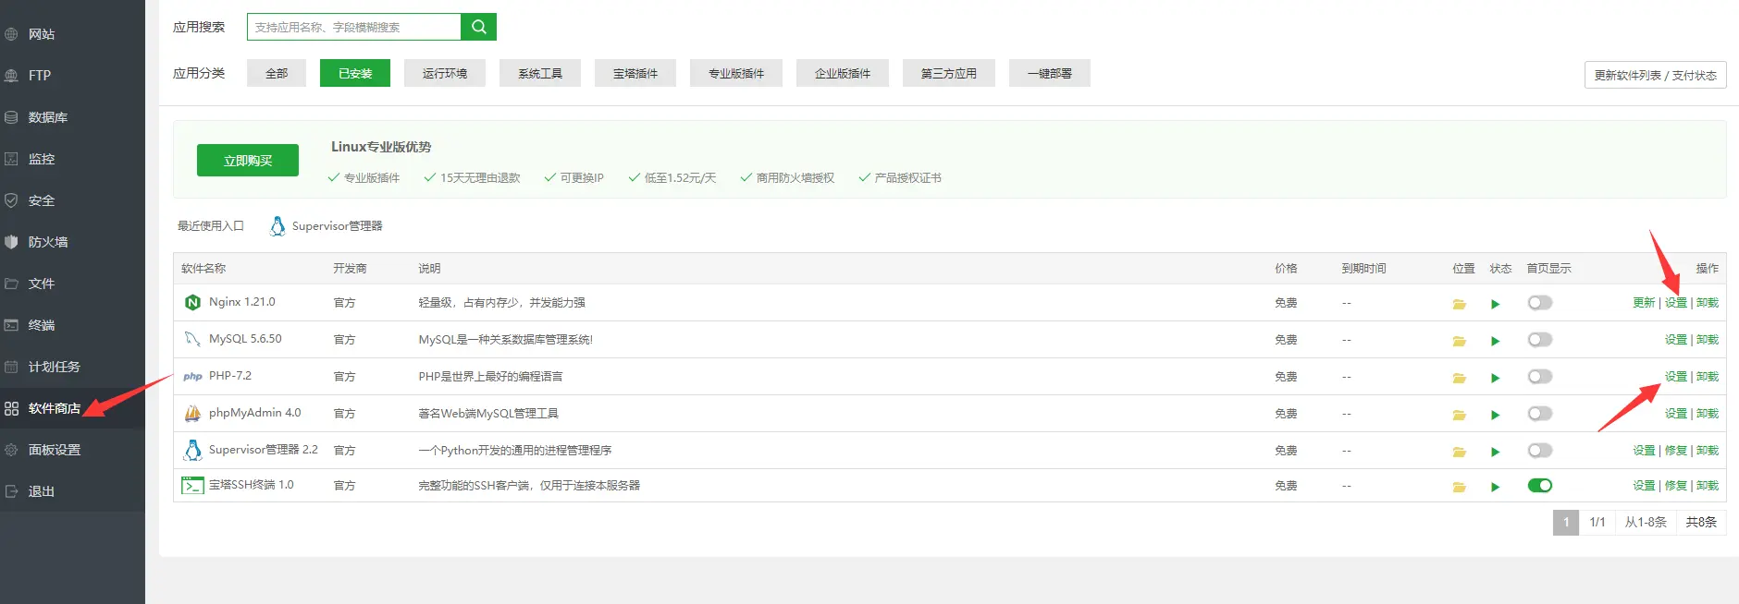Click the PHP-7.2 status play icon

[1495, 378]
